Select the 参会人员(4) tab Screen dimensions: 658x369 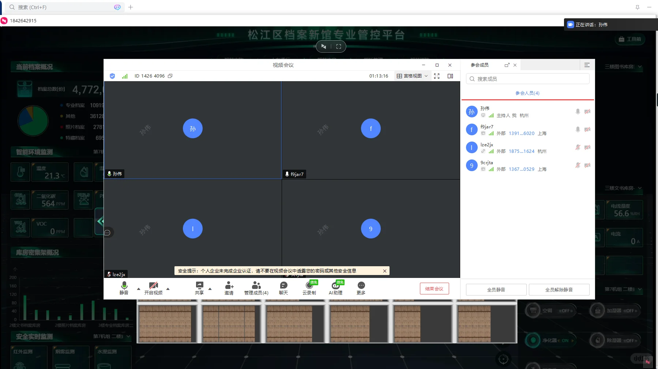click(x=527, y=93)
